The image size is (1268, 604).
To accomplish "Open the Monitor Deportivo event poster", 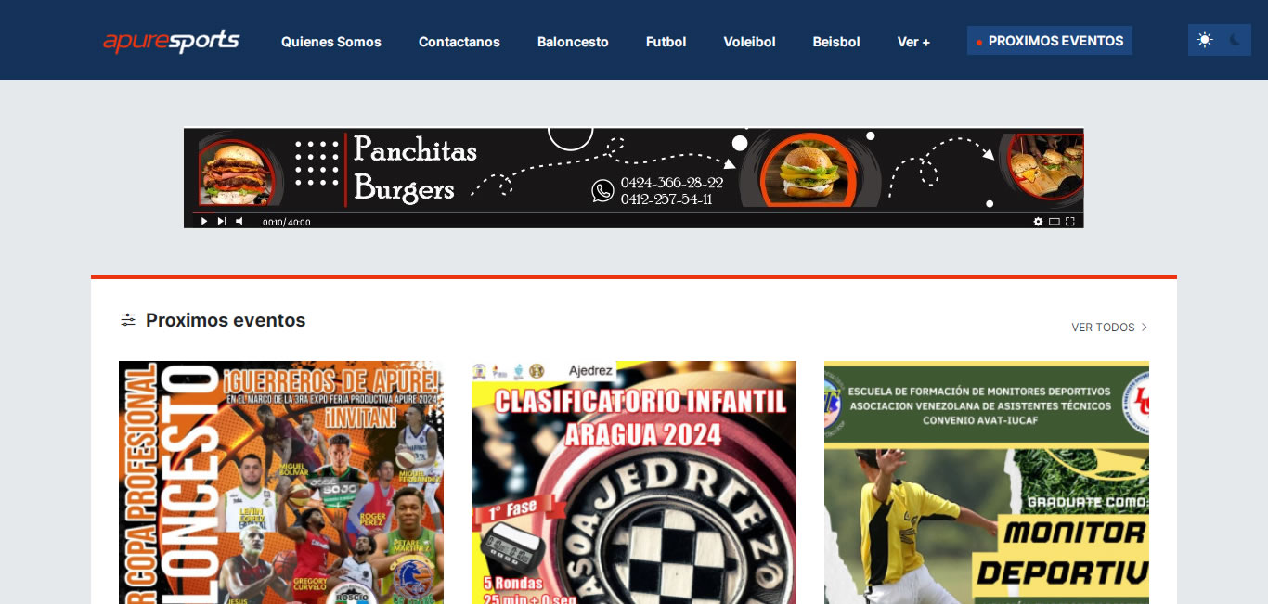I will tap(987, 482).
